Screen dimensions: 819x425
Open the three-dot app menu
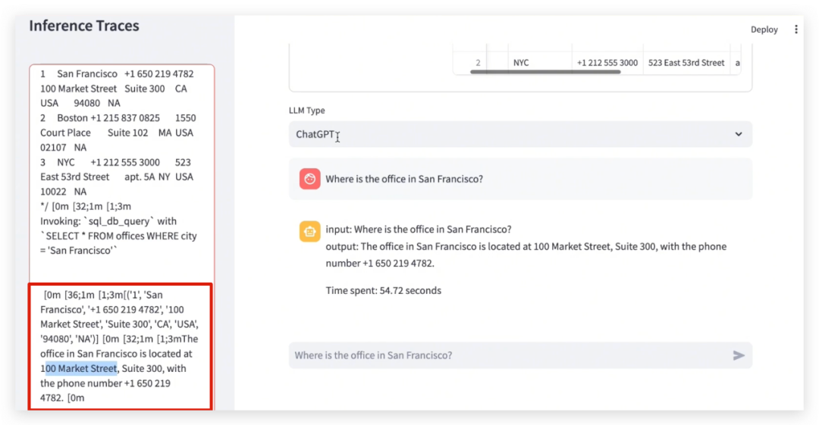click(796, 30)
